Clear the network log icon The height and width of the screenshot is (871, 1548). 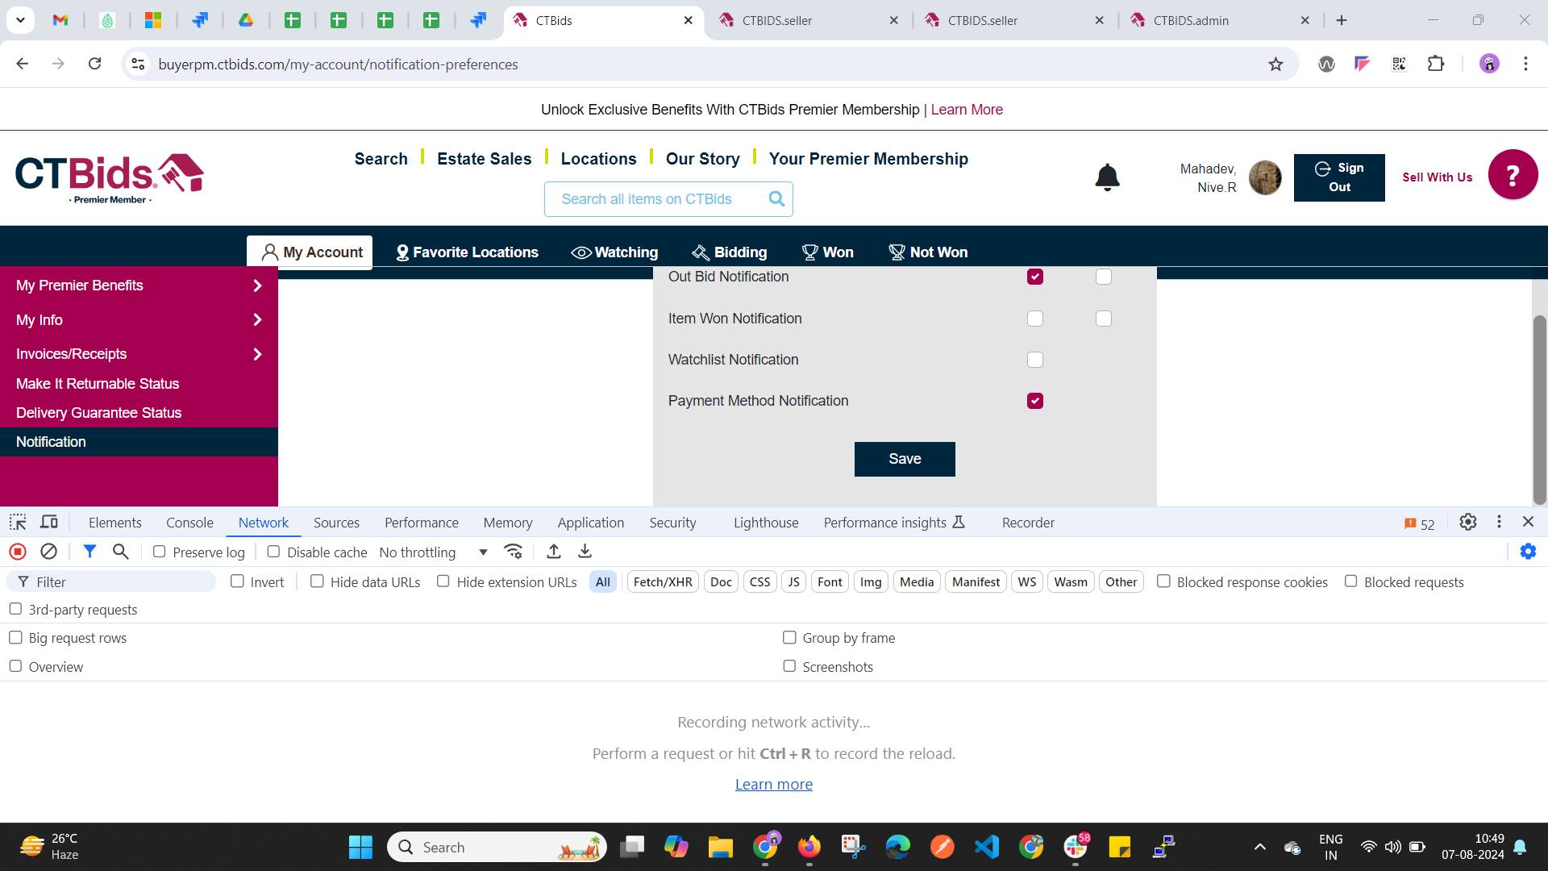(x=48, y=552)
